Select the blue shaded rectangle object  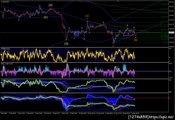click(x=77, y=34)
